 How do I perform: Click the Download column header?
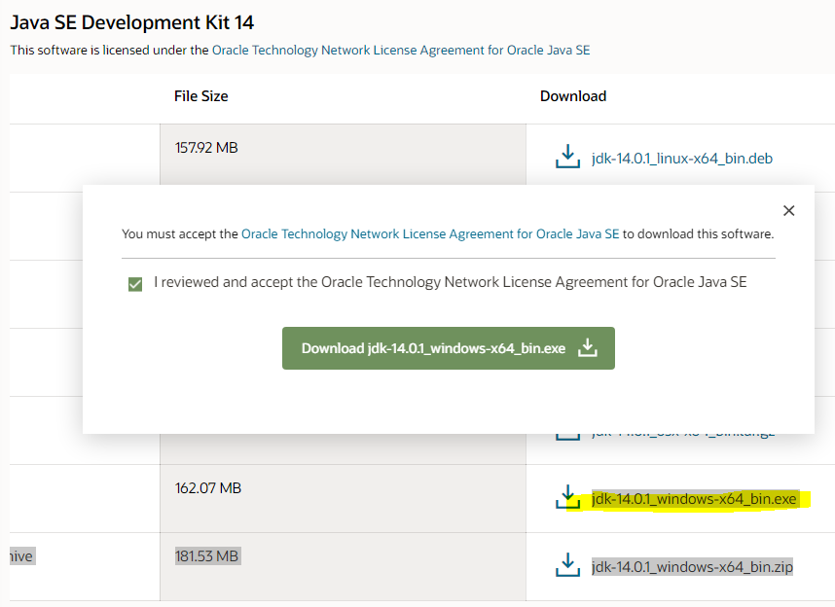[x=573, y=96]
